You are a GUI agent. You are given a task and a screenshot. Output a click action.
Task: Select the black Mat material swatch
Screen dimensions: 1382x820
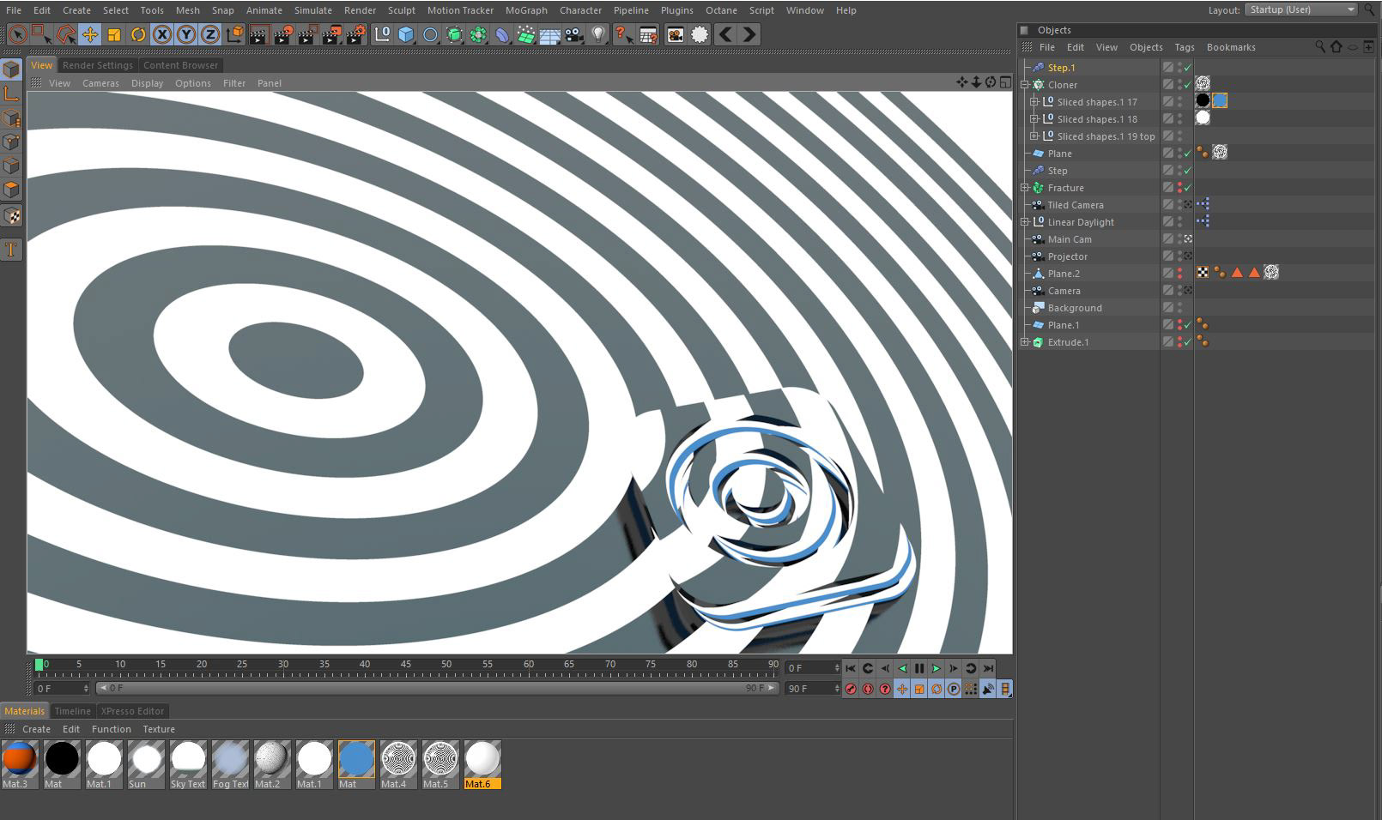(x=62, y=764)
